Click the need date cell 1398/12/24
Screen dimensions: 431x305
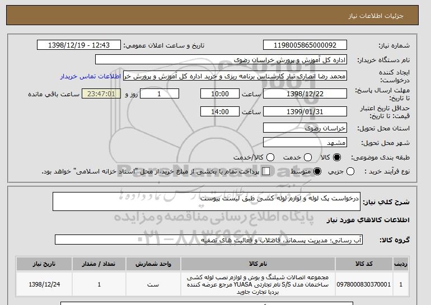[44, 284]
